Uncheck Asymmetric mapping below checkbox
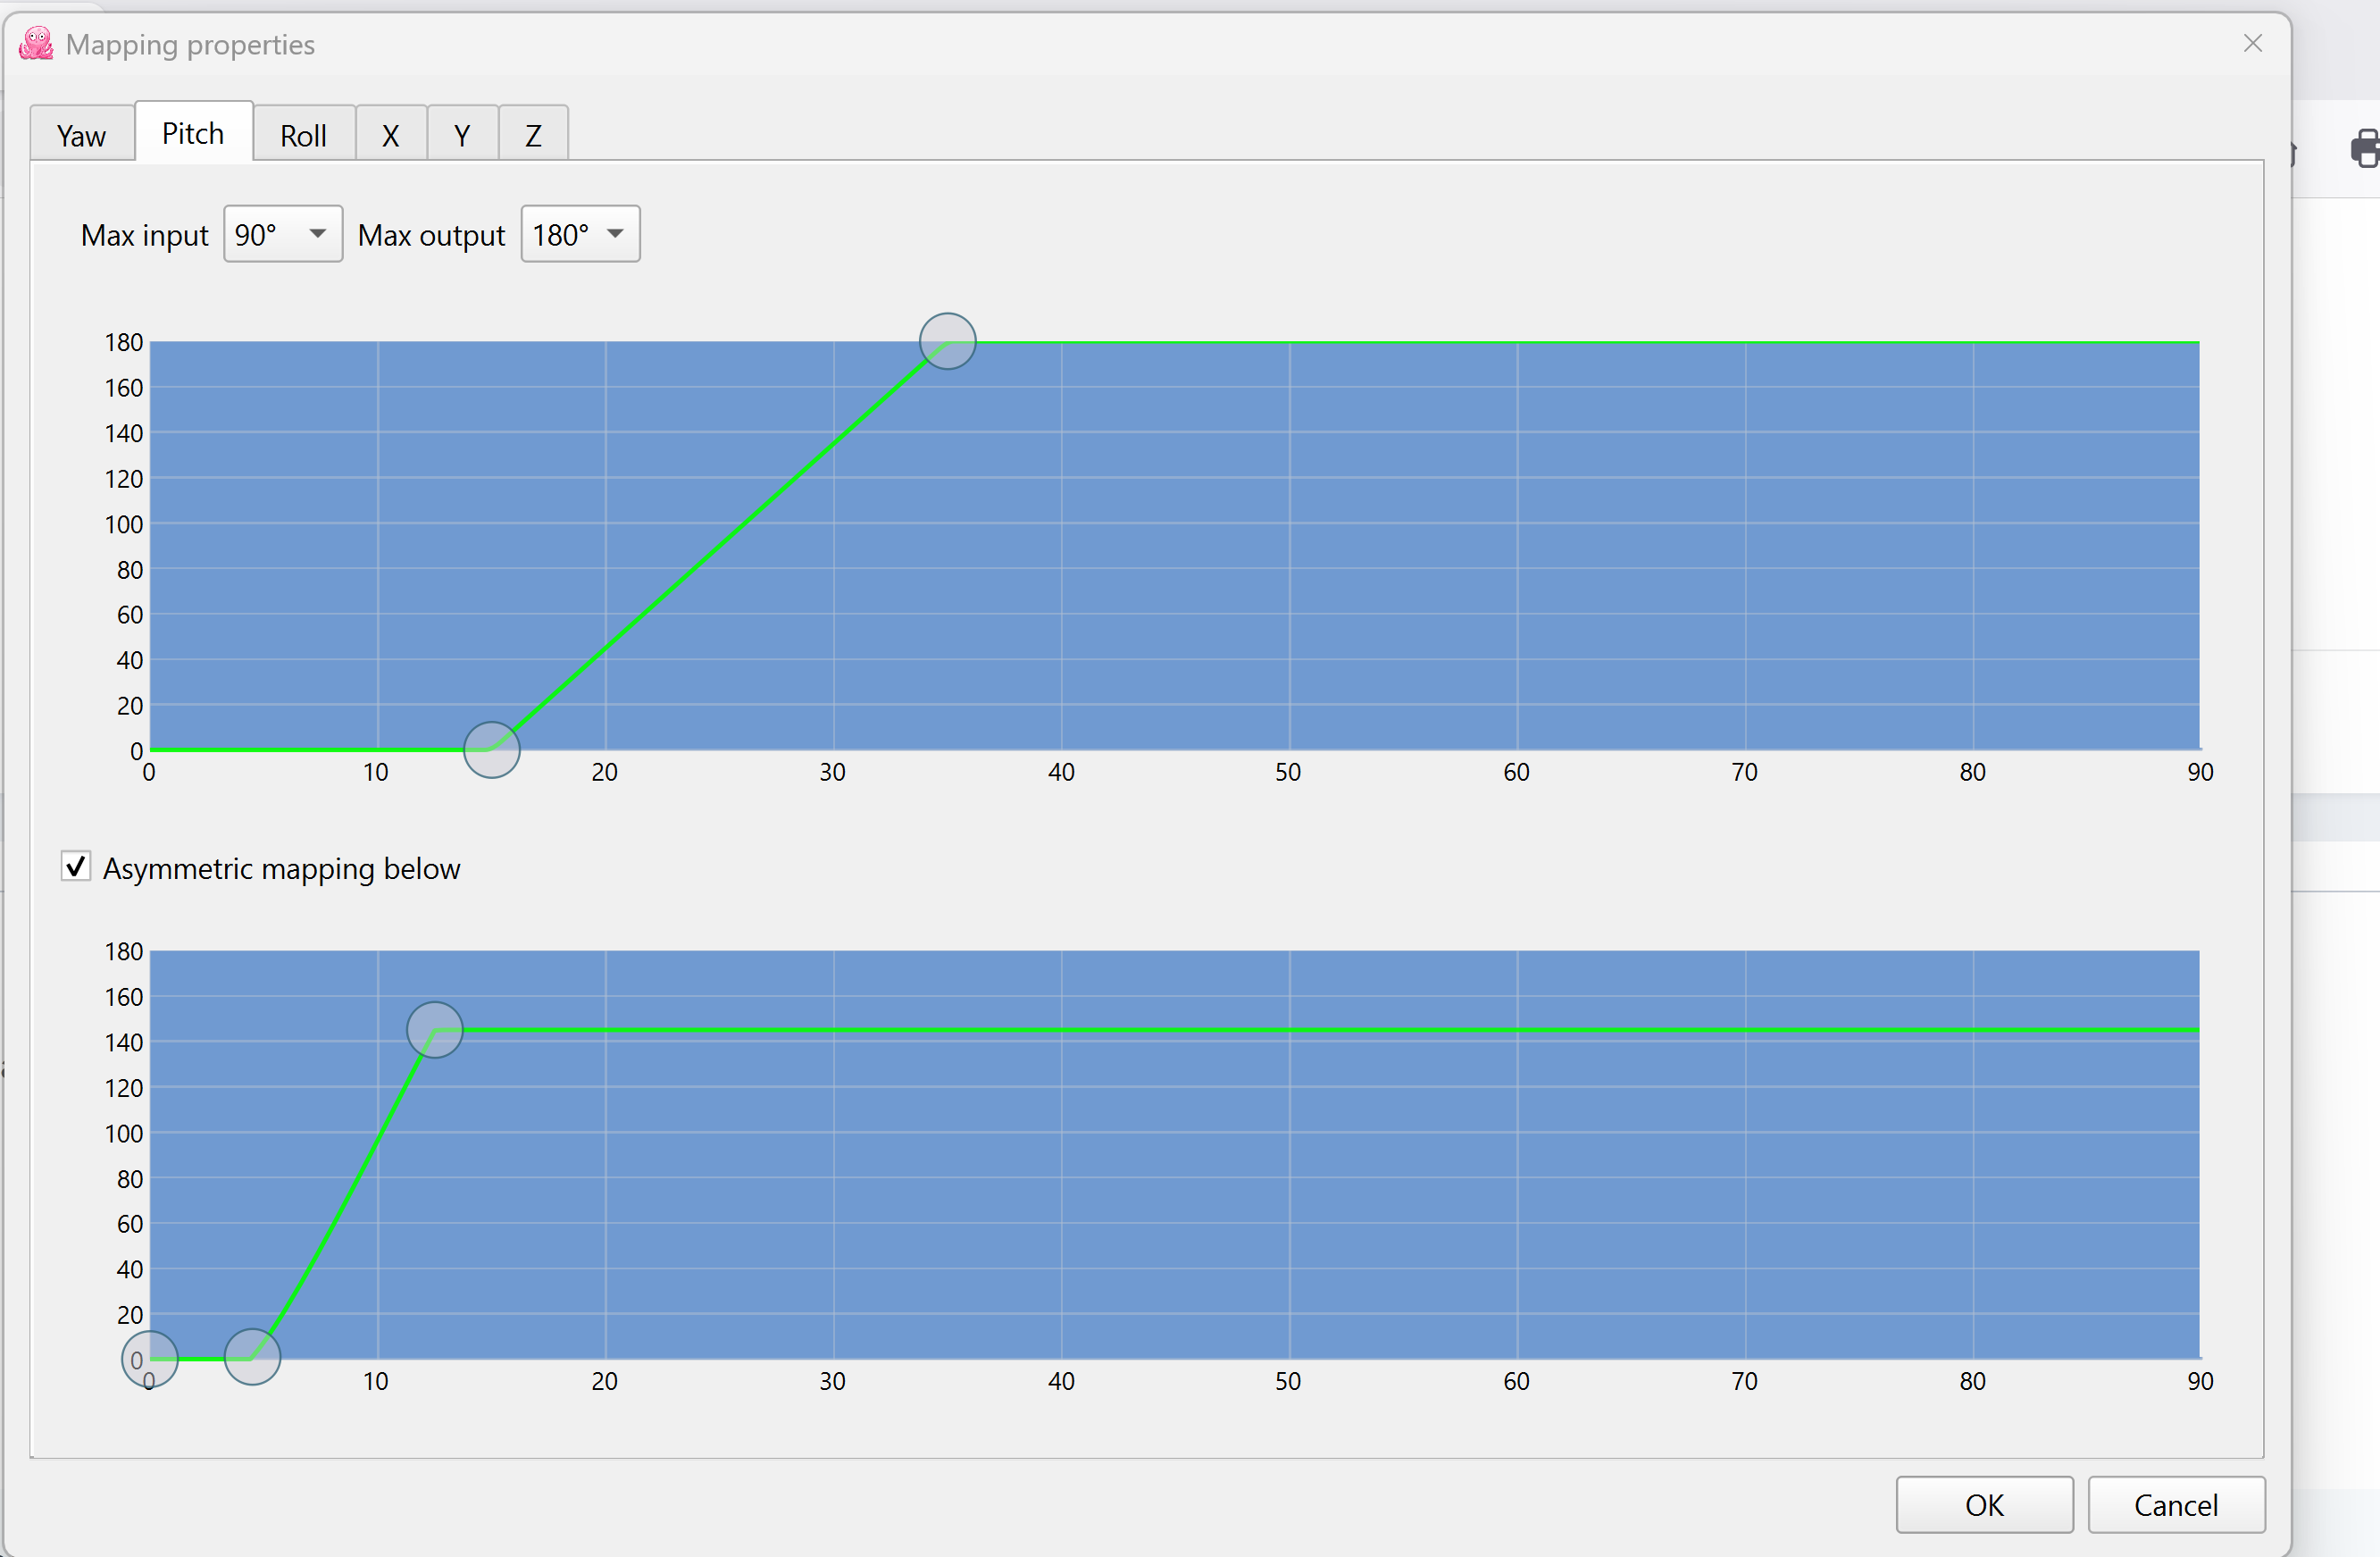Image resolution: width=2380 pixels, height=1557 pixels. tap(76, 866)
